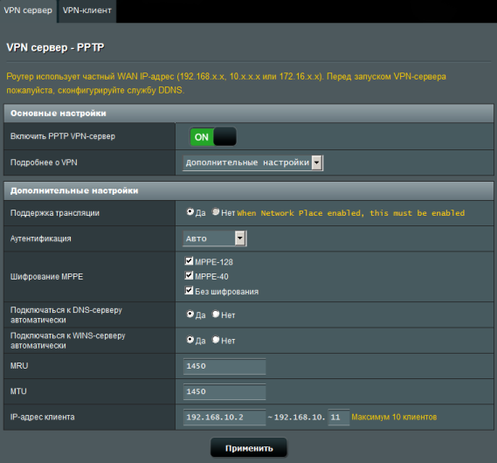Image resolution: width=497 pixels, height=463 pixels.
Task: Open the Подробнее о VPN dropdown
Action: point(253,162)
